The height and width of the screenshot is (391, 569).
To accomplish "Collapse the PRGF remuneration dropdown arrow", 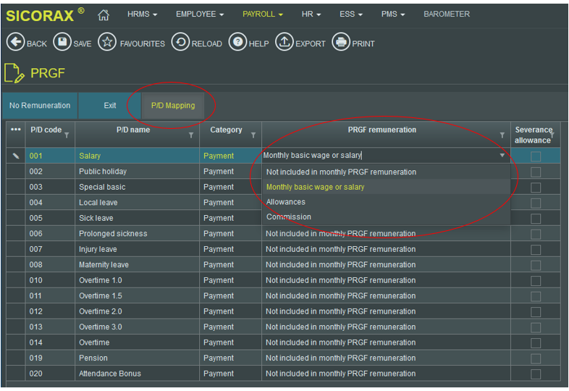I will click(502, 156).
